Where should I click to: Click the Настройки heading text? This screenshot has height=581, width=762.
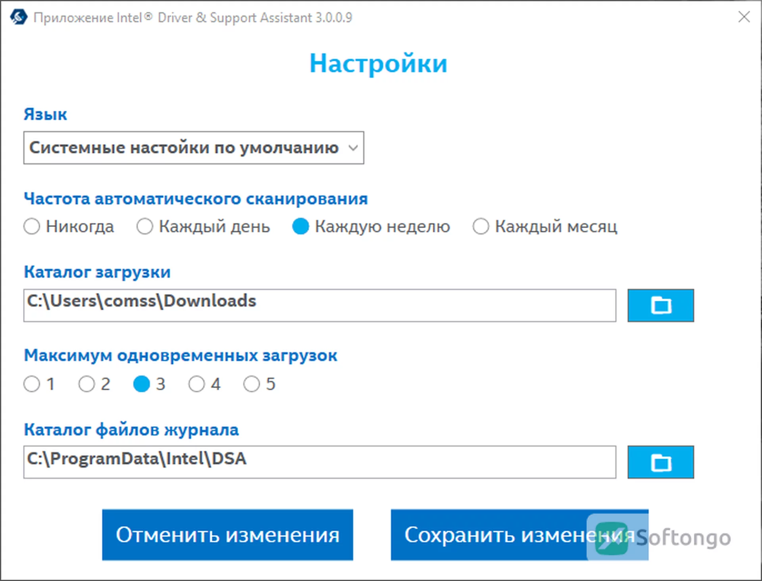[378, 63]
